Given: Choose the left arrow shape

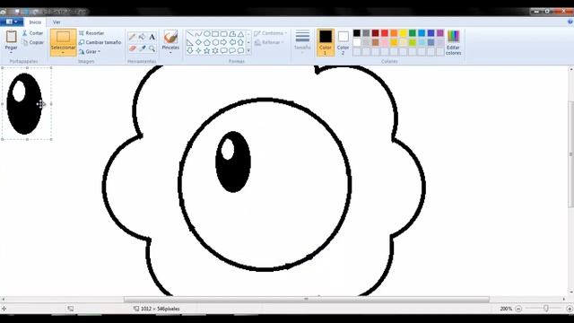Looking at the screenshot, I should point(232,42).
